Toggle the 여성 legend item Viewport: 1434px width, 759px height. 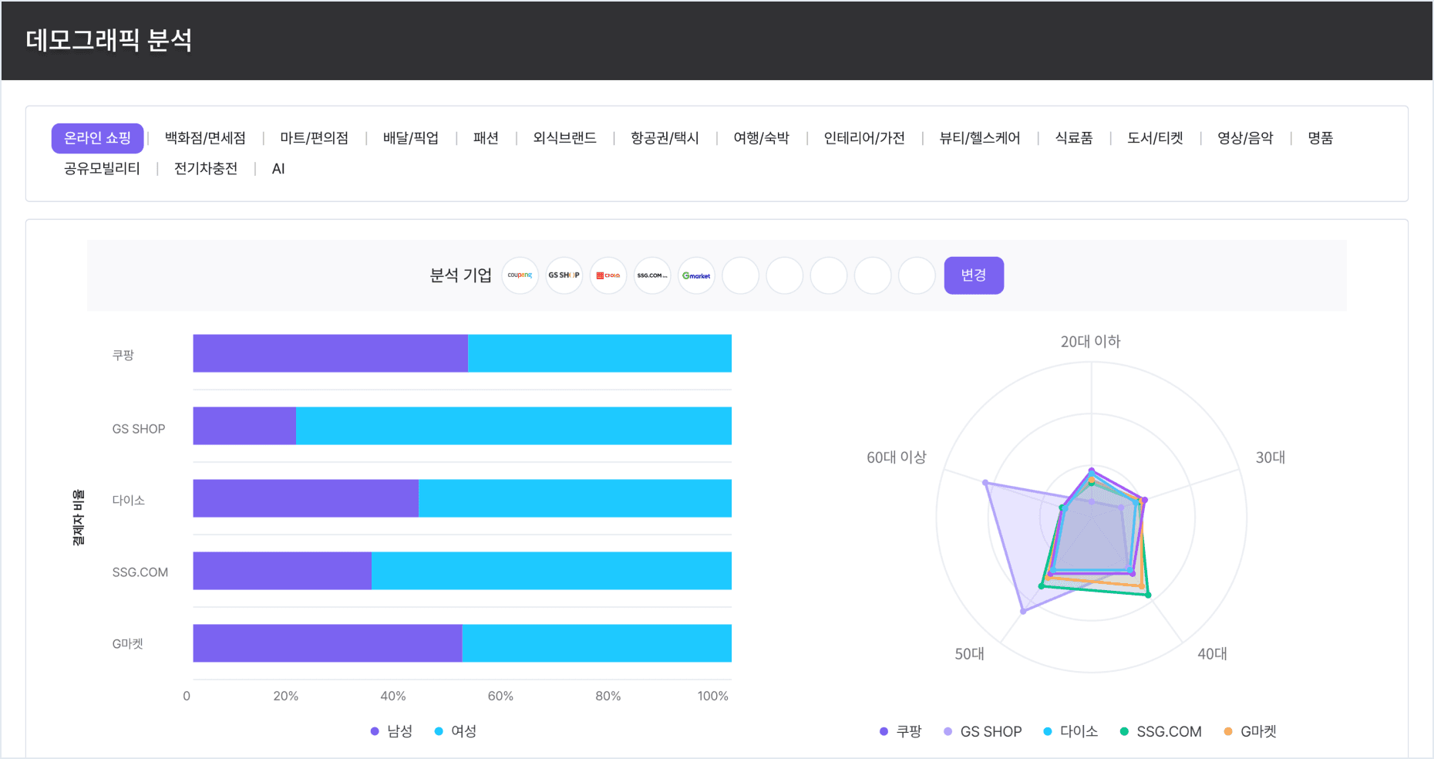(456, 731)
